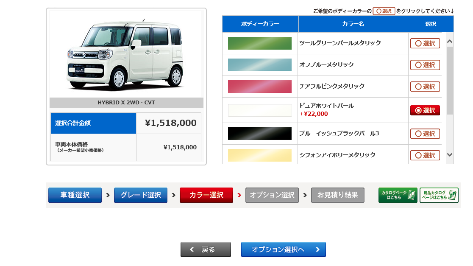The height and width of the screenshot is (266, 473).
Task: Open the お見積り結果 step
Action: tap(338, 195)
